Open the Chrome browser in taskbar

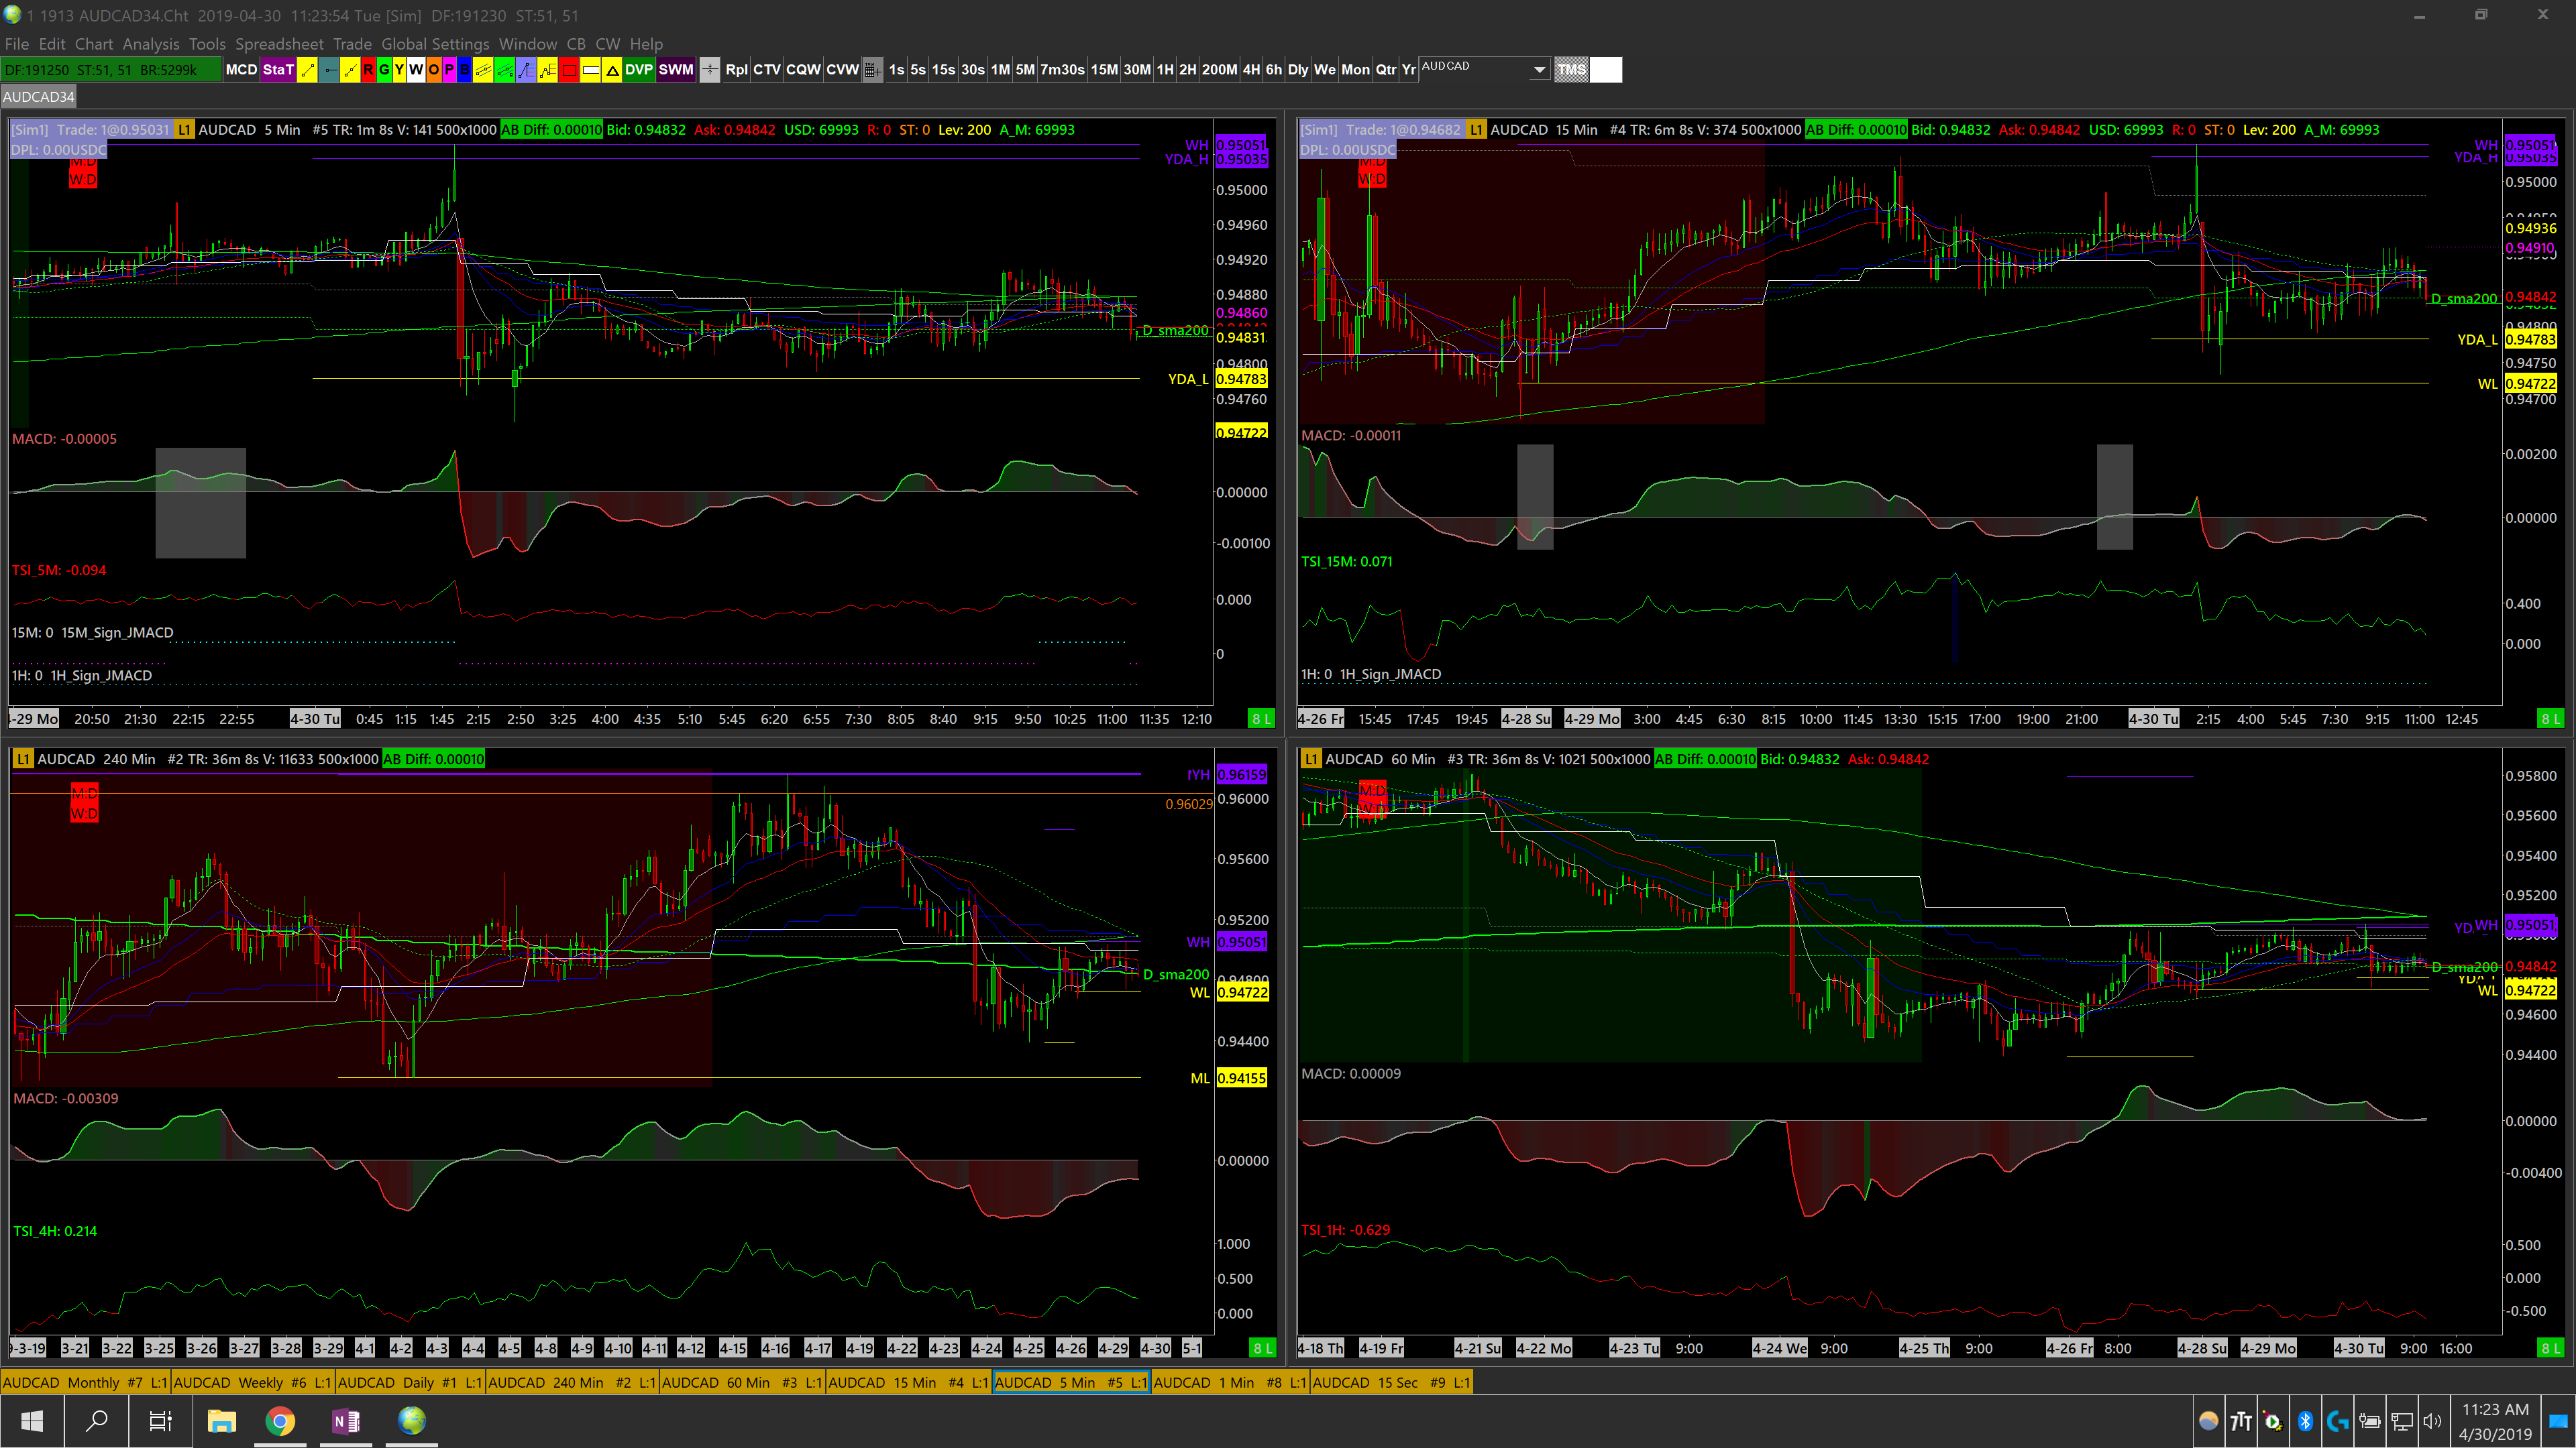click(x=281, y=1420)
